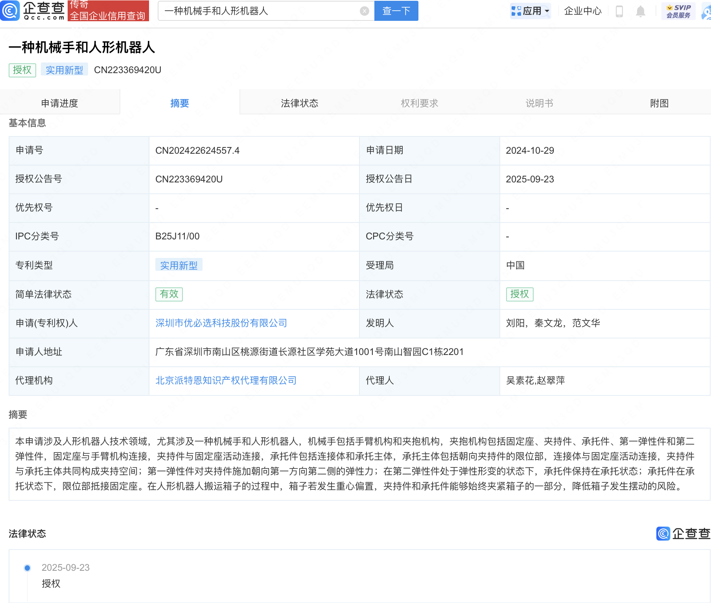The height and width of the screenshot is (603, 711).
Task: Click the 法律状态 section heading
Action: [28, 534]
